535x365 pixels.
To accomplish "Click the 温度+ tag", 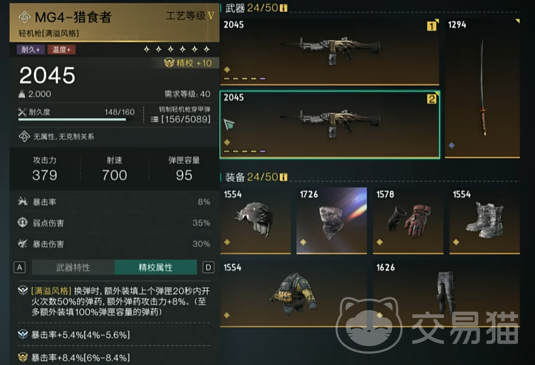I will coord(61,50).
